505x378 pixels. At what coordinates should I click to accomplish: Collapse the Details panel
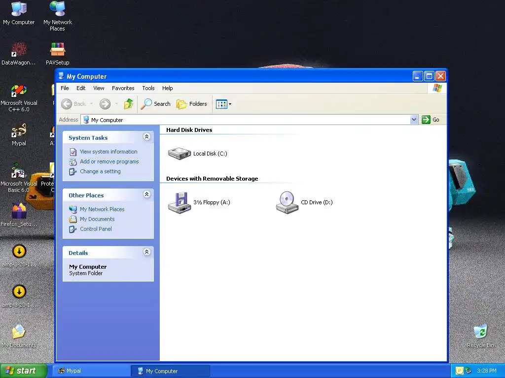click(x=146, y=252)
